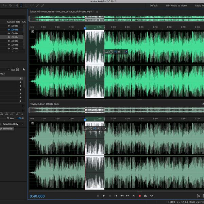Open the editor panel menu next to filename

tap(97, 12)
